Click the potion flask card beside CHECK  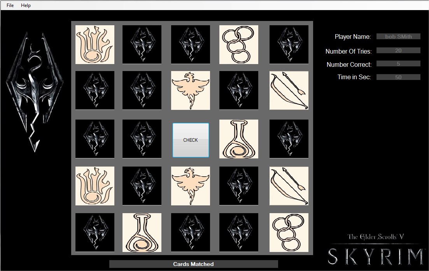tap(238, 139)
